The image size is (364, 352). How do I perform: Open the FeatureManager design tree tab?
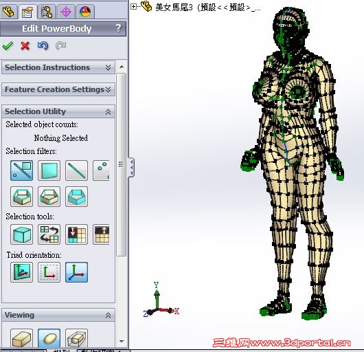9,12
